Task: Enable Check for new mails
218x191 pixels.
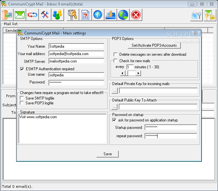Action: 115,61
